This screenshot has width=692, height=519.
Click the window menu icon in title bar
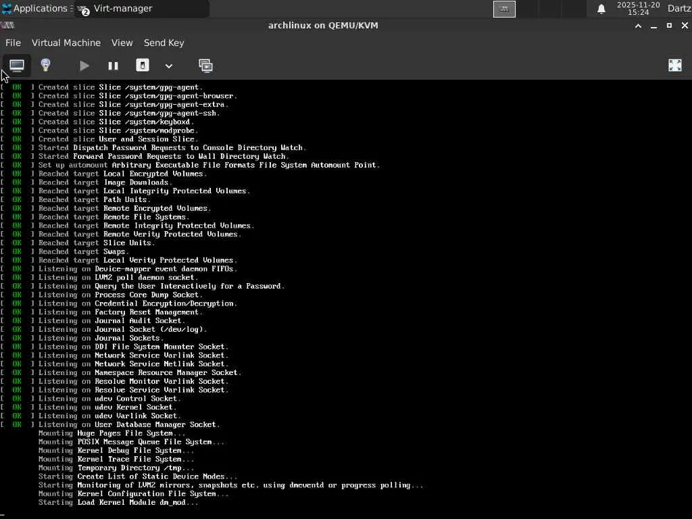(x=7, y=26)
